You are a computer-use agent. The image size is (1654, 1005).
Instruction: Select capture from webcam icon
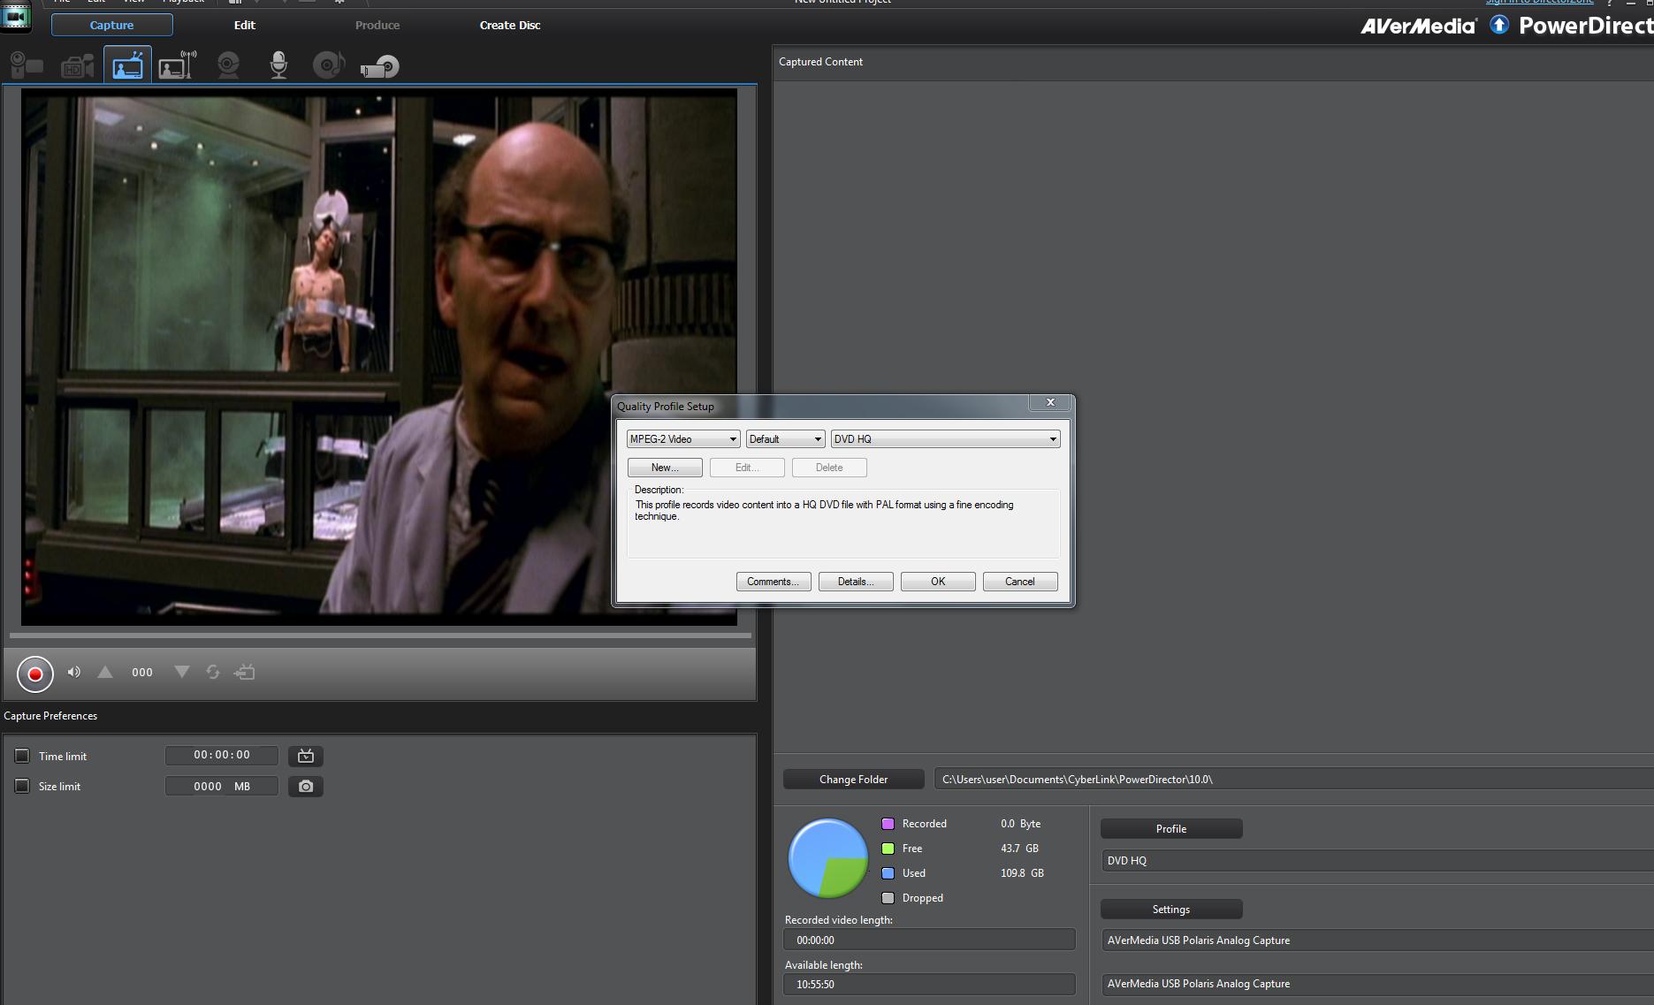[228, 65]
